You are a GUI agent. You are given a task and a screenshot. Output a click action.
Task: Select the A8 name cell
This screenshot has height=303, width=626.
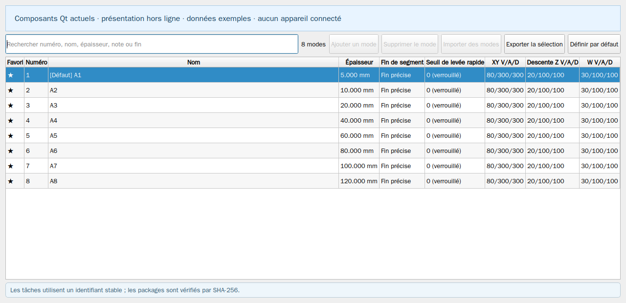(x=194, y=181)
